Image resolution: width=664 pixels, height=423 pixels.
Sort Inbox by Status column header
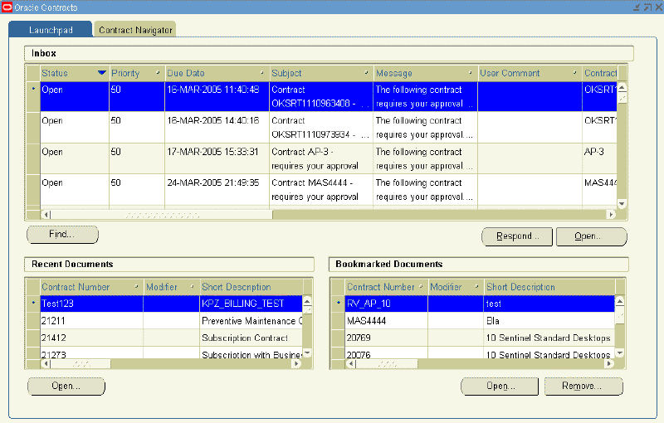75,73
